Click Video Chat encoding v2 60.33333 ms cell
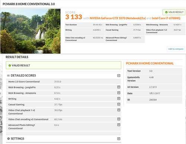186x144 pixels. pos(84,39)
